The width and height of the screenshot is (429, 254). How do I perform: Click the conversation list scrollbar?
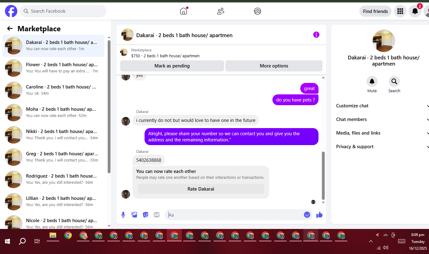click(109, 106)
